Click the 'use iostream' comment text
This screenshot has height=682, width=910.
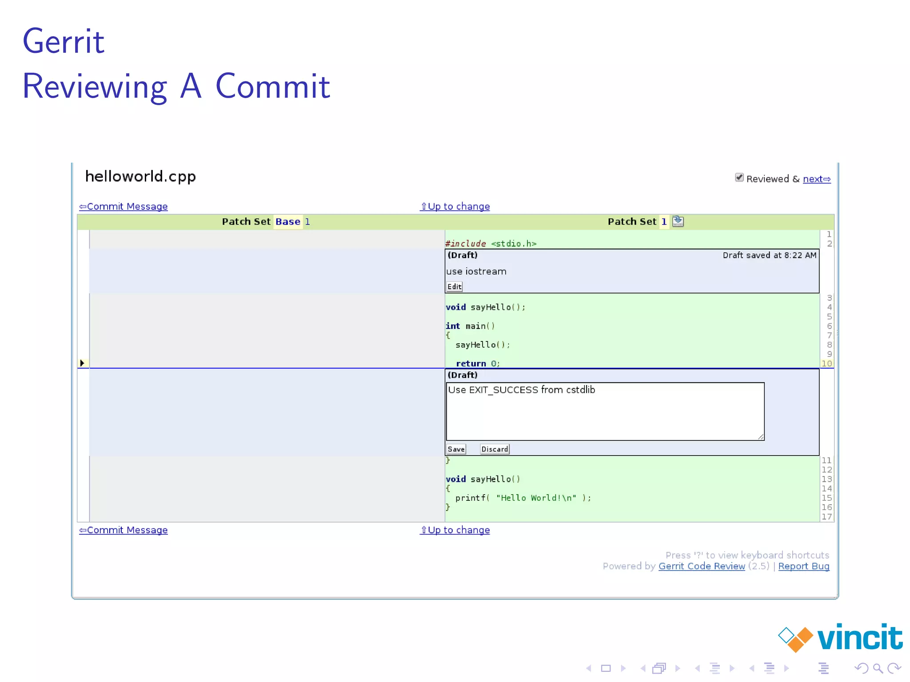pyautogui.click(x=476, y=271)
